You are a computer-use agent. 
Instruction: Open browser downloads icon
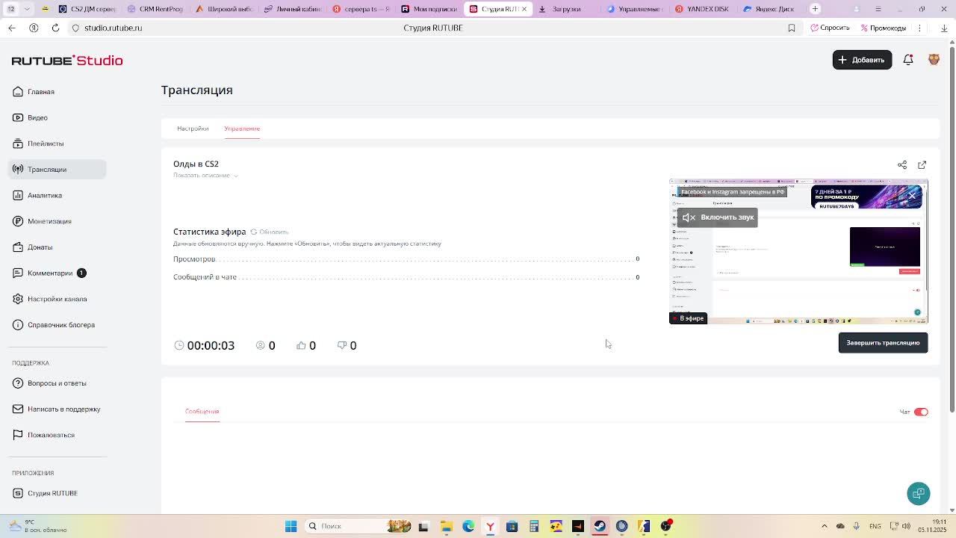click(944, 28)
